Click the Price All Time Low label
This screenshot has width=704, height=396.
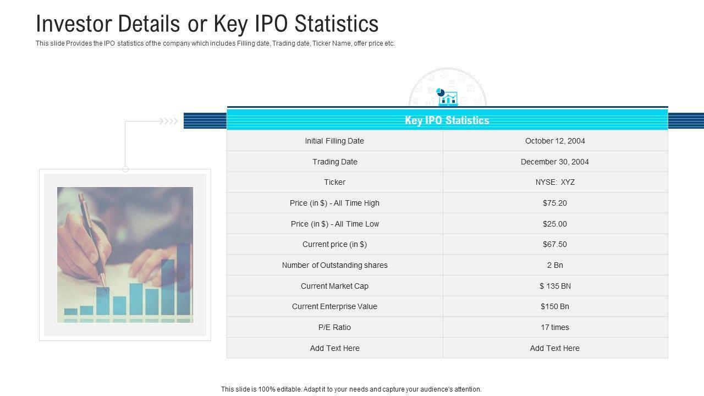pos(334,224)
